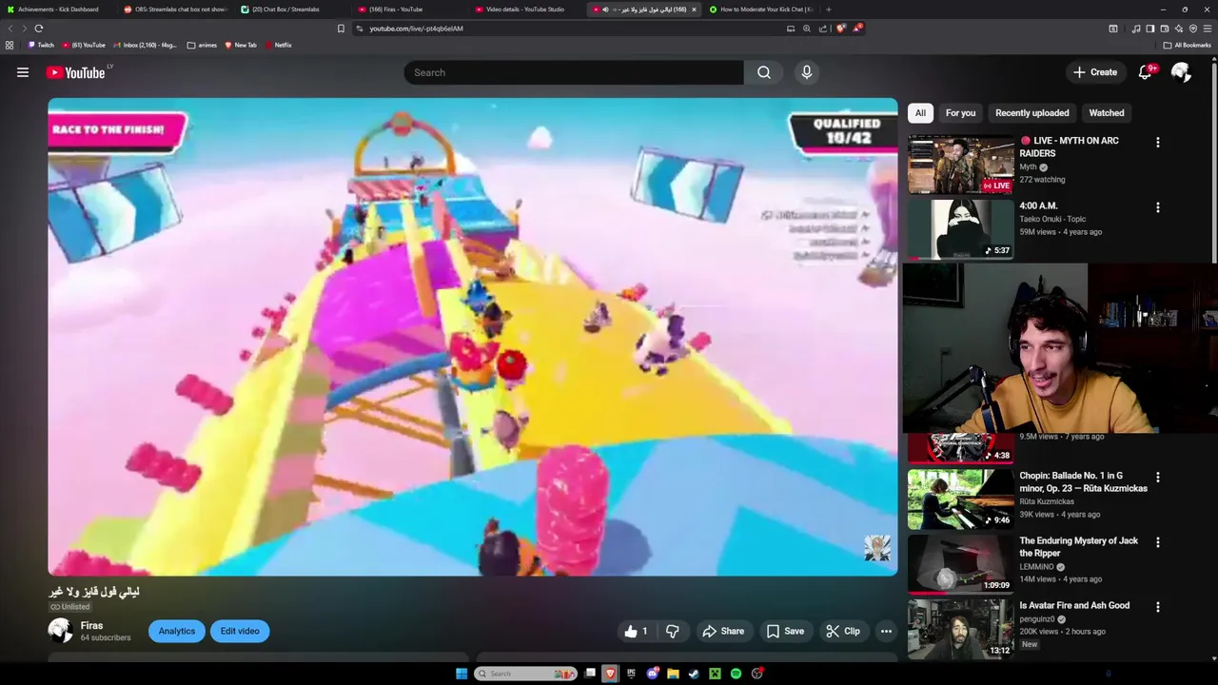Click the channel watermark in video corner
The image size is (1218, 685).
[x=877, y=548]
